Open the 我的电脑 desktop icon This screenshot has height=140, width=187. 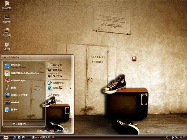coord(7,19)
